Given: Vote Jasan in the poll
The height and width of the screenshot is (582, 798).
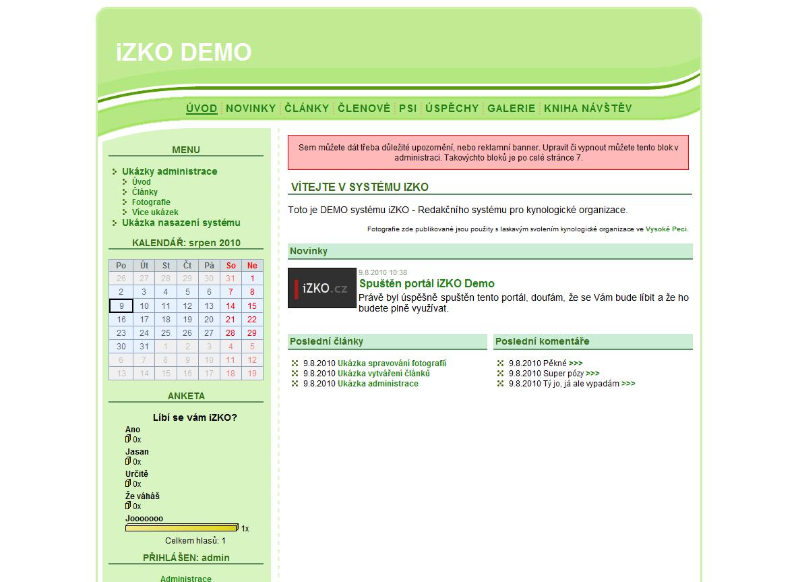Looking at the screenshot, I should click(x=137, y=452).
